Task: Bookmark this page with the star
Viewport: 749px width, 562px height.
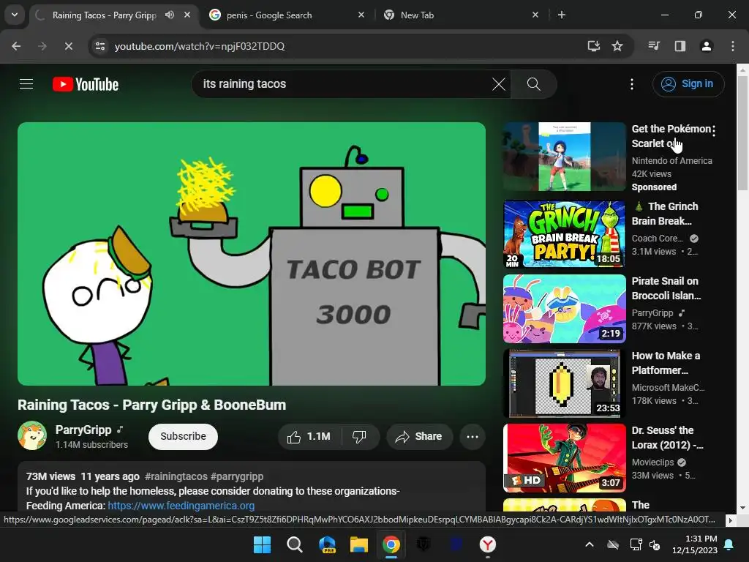Action: click(x=617, y=46)
